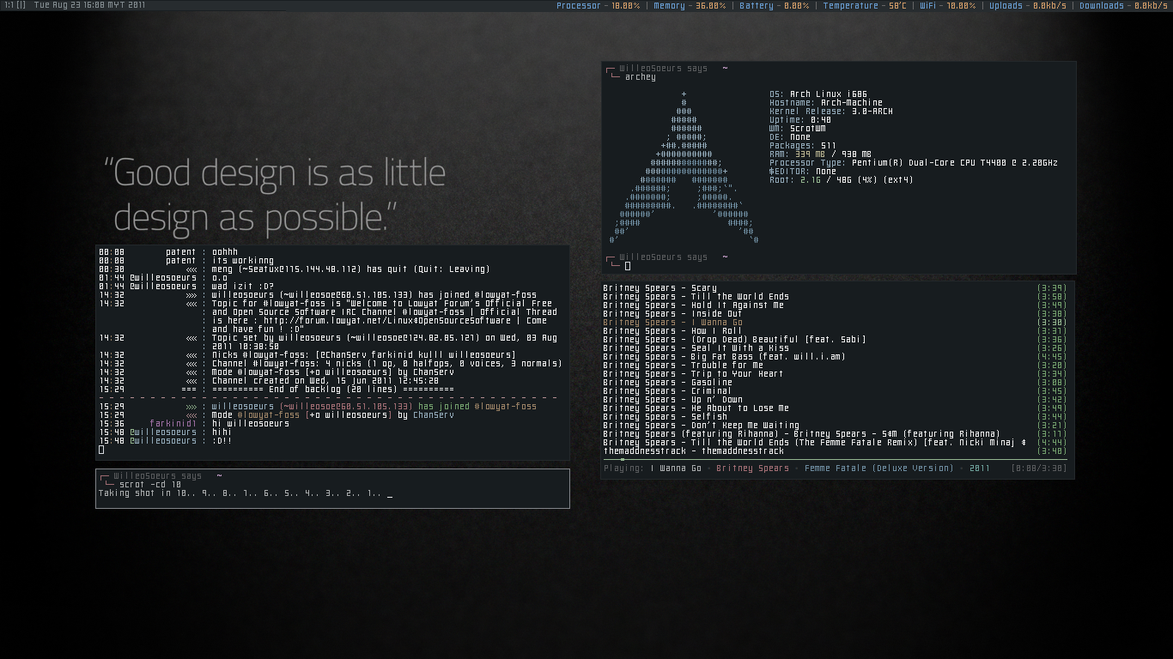Select 'Till the World Ends (The Femme Fatale Remix)' track
Viewport: 1173px width, 659px height.
[835, 443]
